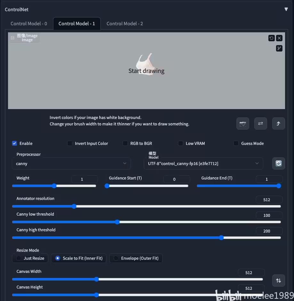
Task: Switch to Control Model - 0 tab
Action: point(29,24)
